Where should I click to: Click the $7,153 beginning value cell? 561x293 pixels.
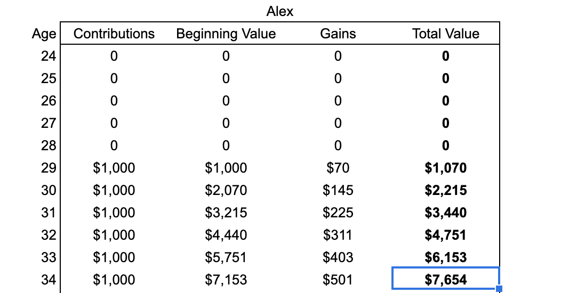tap(226, 280)
